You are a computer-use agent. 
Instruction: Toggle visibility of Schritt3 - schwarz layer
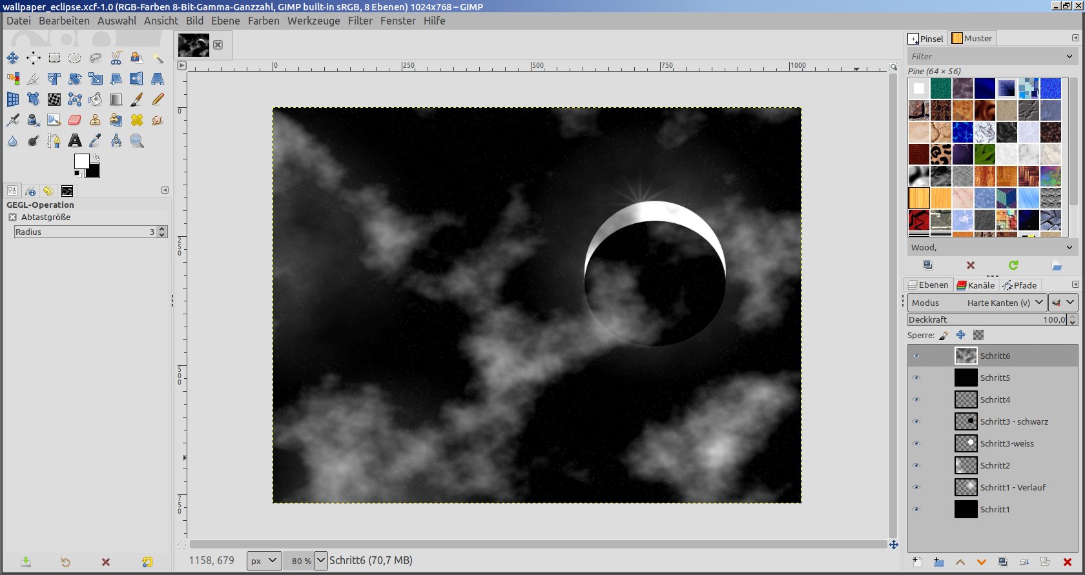(x=916, y=421)
